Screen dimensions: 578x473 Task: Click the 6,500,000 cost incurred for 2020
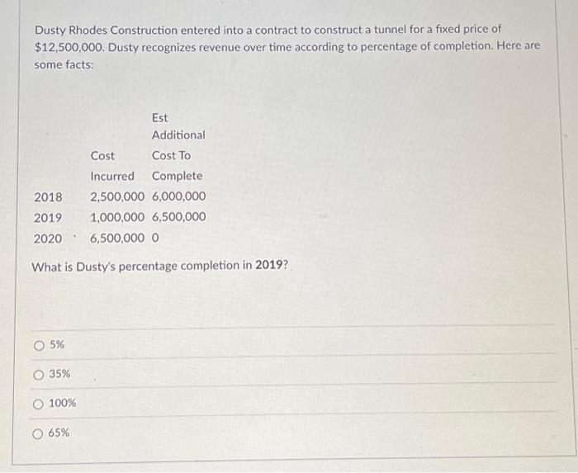tap(117, 238)
